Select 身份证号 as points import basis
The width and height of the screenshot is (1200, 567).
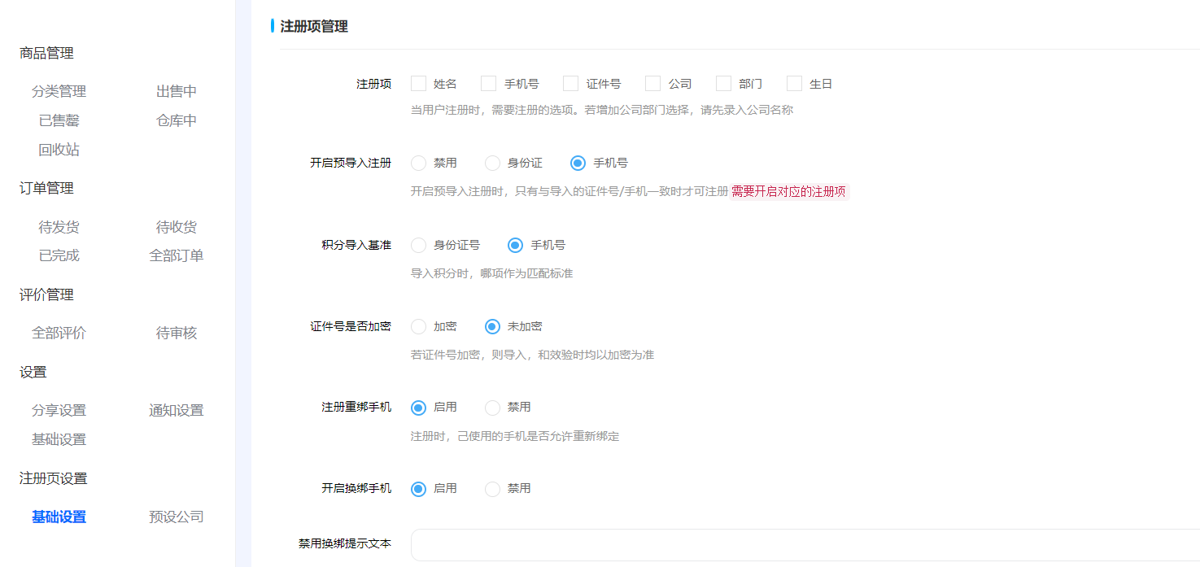click(418, 245)
